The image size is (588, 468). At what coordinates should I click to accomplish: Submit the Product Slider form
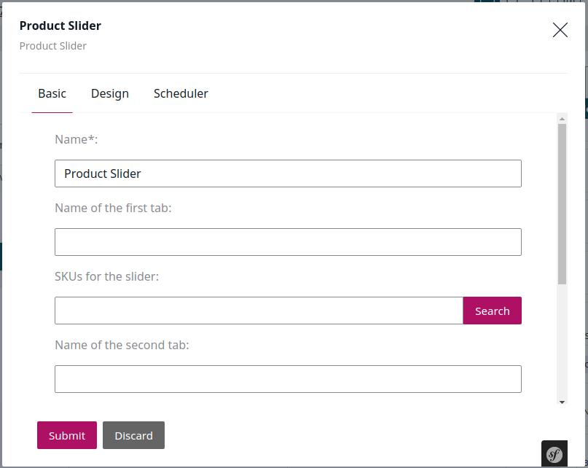pyautogui.click(x=67, y=435)
